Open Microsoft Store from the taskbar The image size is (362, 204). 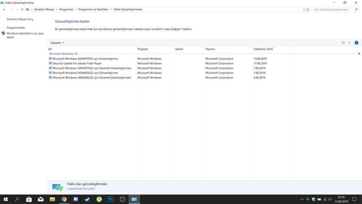(x=29, y=199)
